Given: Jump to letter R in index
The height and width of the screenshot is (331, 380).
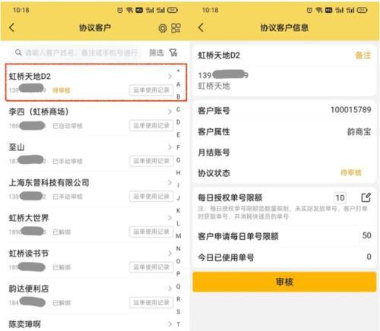Looking at the screenshot, I should pyautogui.click(x=179, y=299).
